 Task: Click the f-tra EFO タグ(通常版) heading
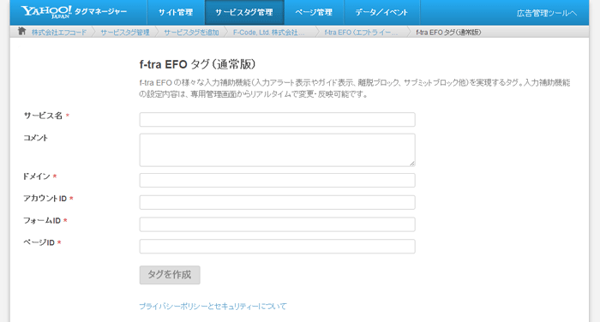(x=197, y=64)
